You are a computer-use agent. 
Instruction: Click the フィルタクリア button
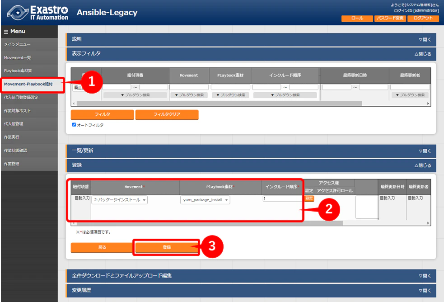point(167,114)
